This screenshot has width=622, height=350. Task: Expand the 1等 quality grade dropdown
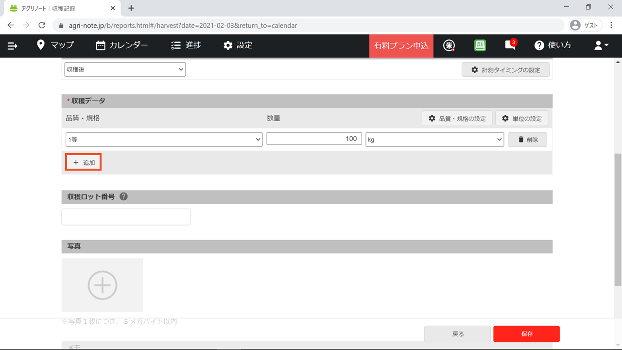(164, 140)
